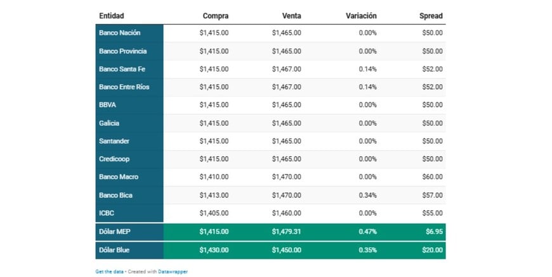Click the 'Get the data' link
Viewport: 552px width, 277px height.
tap(109, 271)
